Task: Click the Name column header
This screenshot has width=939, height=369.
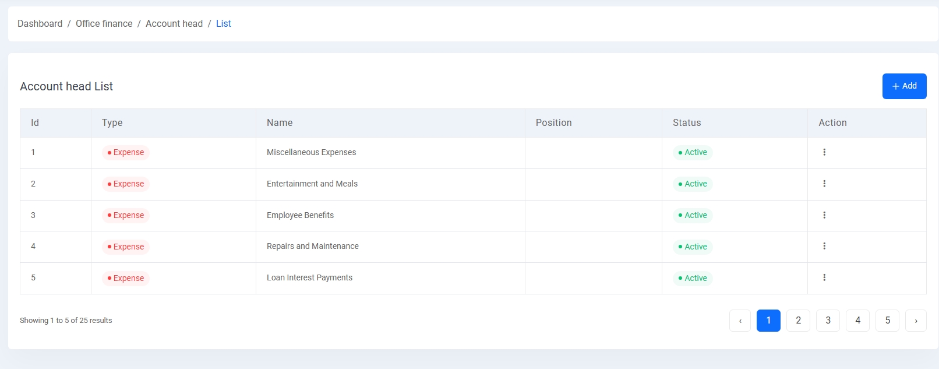Action: pos(280,123)
